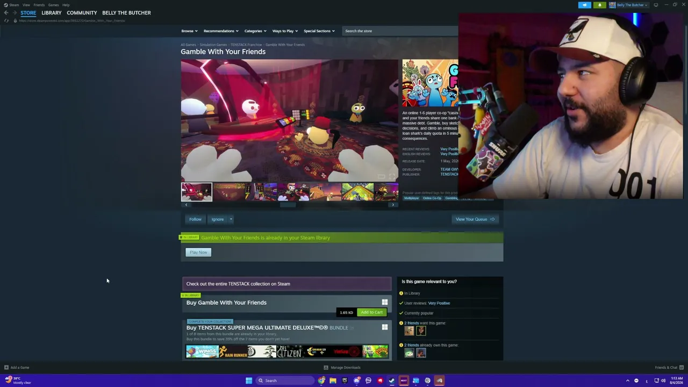The width and height of the screenshot is (688, 387).
Task: Open Chrome from the taskbar
Action: pyautogui.click(x=321, y=381)
